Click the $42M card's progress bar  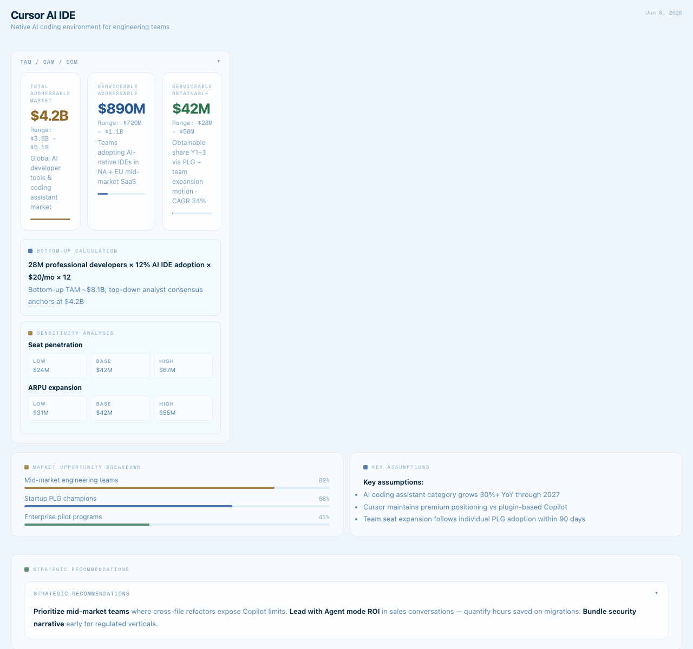point(192,213)
